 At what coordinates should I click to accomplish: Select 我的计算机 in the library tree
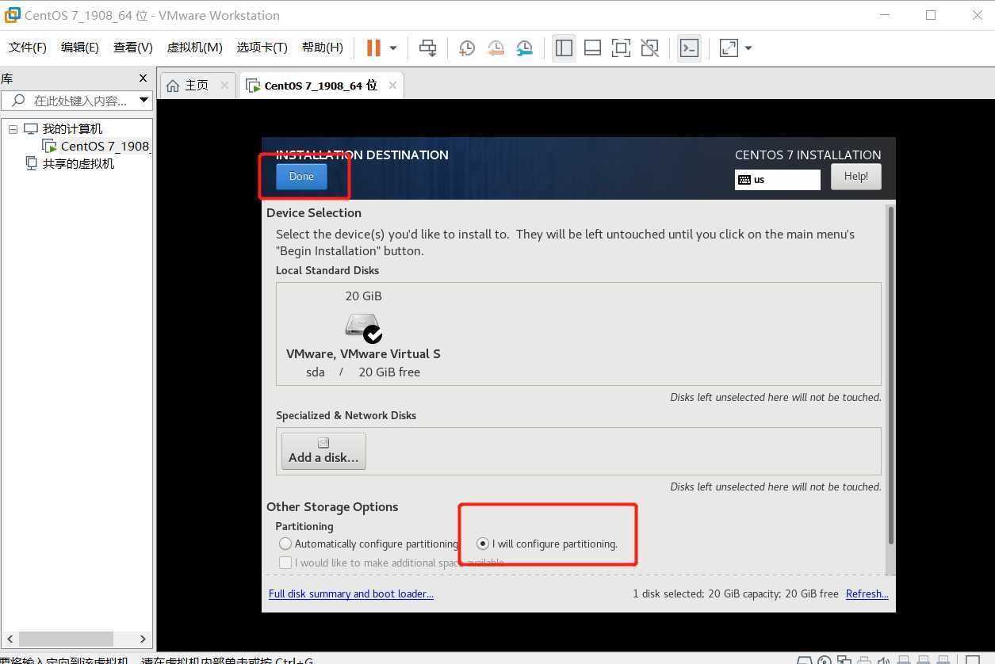pos(71,128)
